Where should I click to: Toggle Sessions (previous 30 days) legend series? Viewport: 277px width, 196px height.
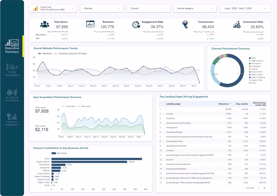[x=70, y=53]
